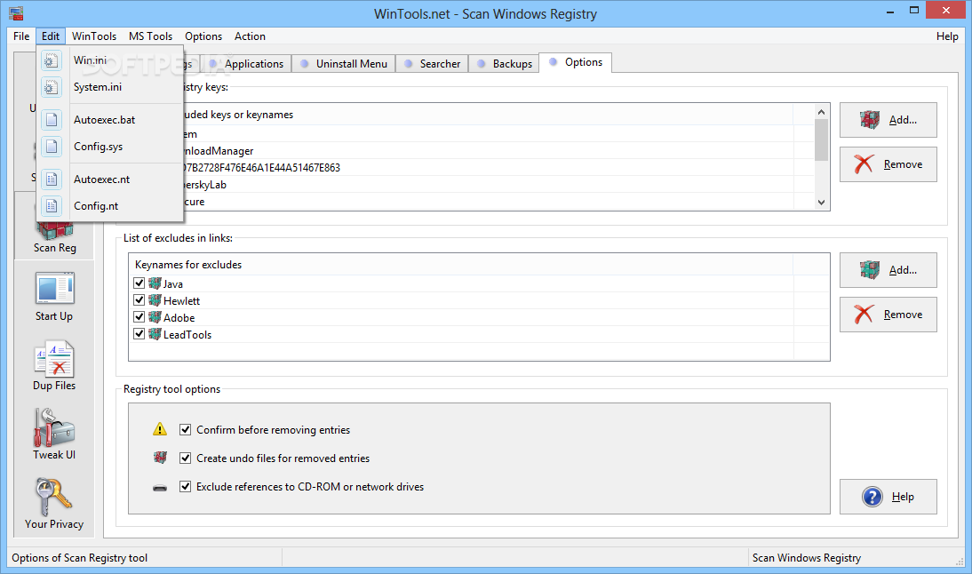972x574 pixels.
Task: Open the Dup Files tool in sidebar
Action: [x=54, y=366]
